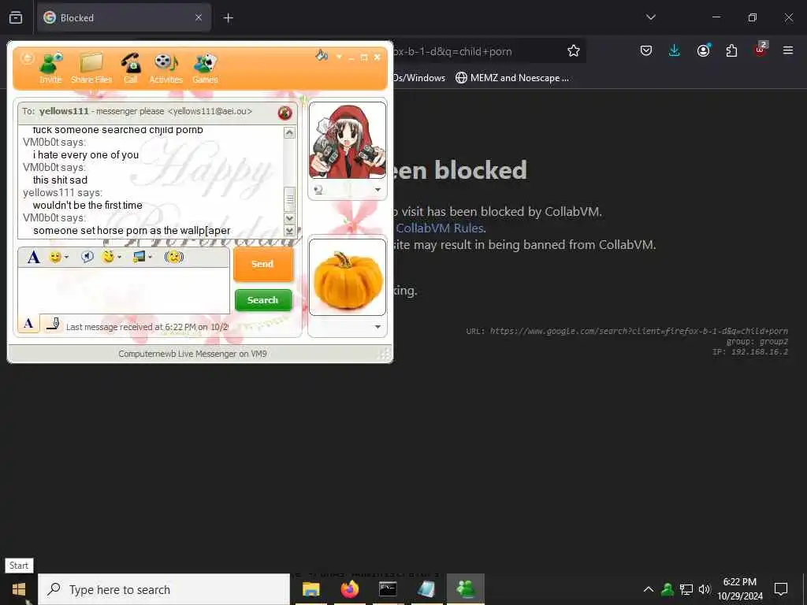
Task: Open the 'Os/Windows' bookmark
Action: pos(419,78)
